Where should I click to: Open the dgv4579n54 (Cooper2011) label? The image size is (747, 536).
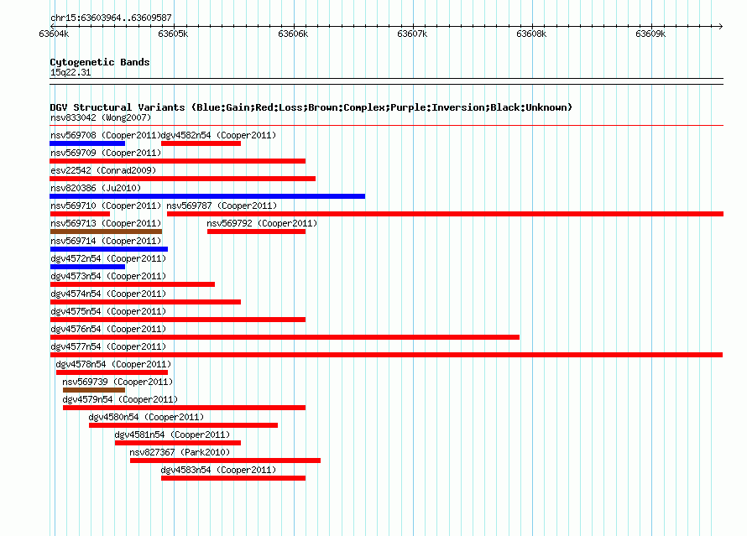pyautogui.click(x=120, y=399)
